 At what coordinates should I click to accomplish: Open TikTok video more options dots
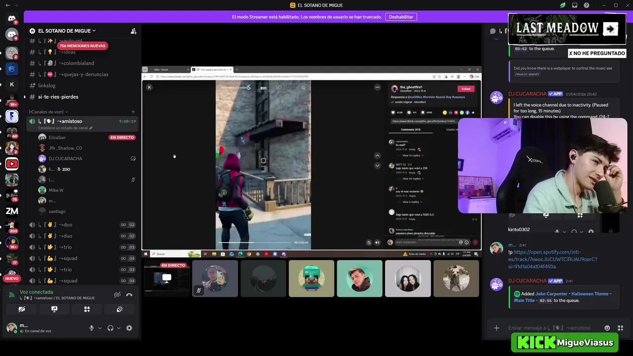pyautogui.click(x=377, y=87)
